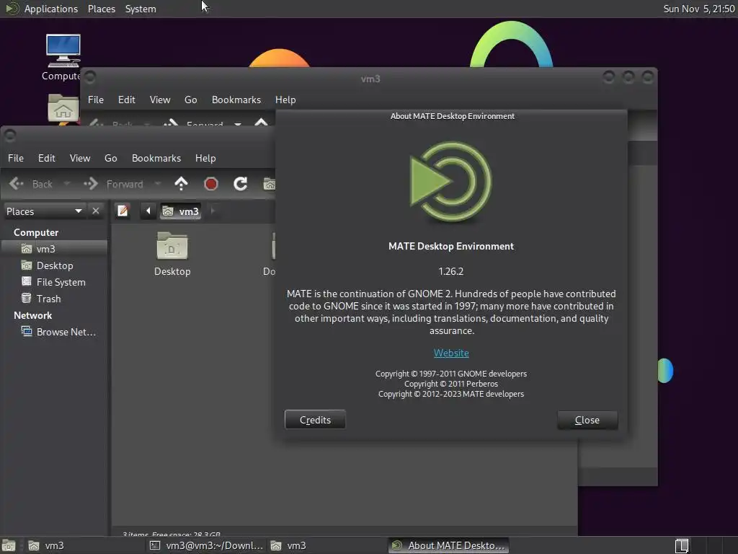
Task: Select Browse Network in sidebar
Action: point(54,332)
